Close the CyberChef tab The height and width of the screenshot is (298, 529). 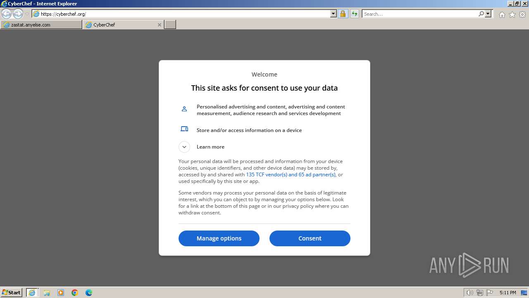click(x=160, y=25)
